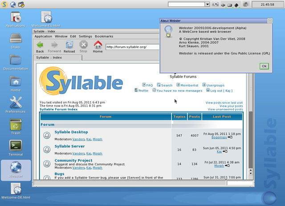285x206 pixels.
Task: Click the Community Project forum status icon
Action: pyautogui.click(x=47, y=164)
